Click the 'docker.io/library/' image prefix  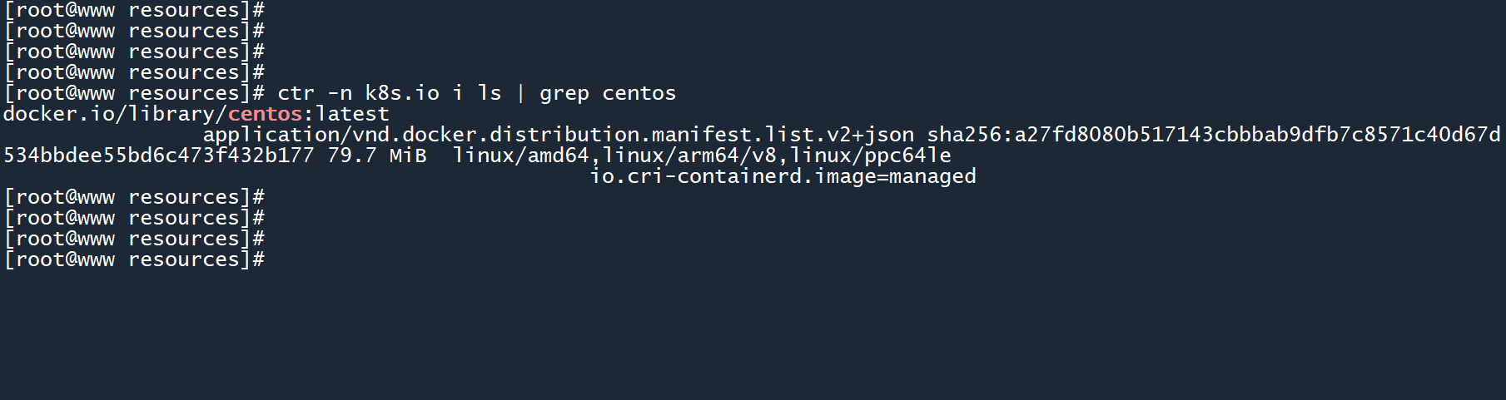click(115, 114)
